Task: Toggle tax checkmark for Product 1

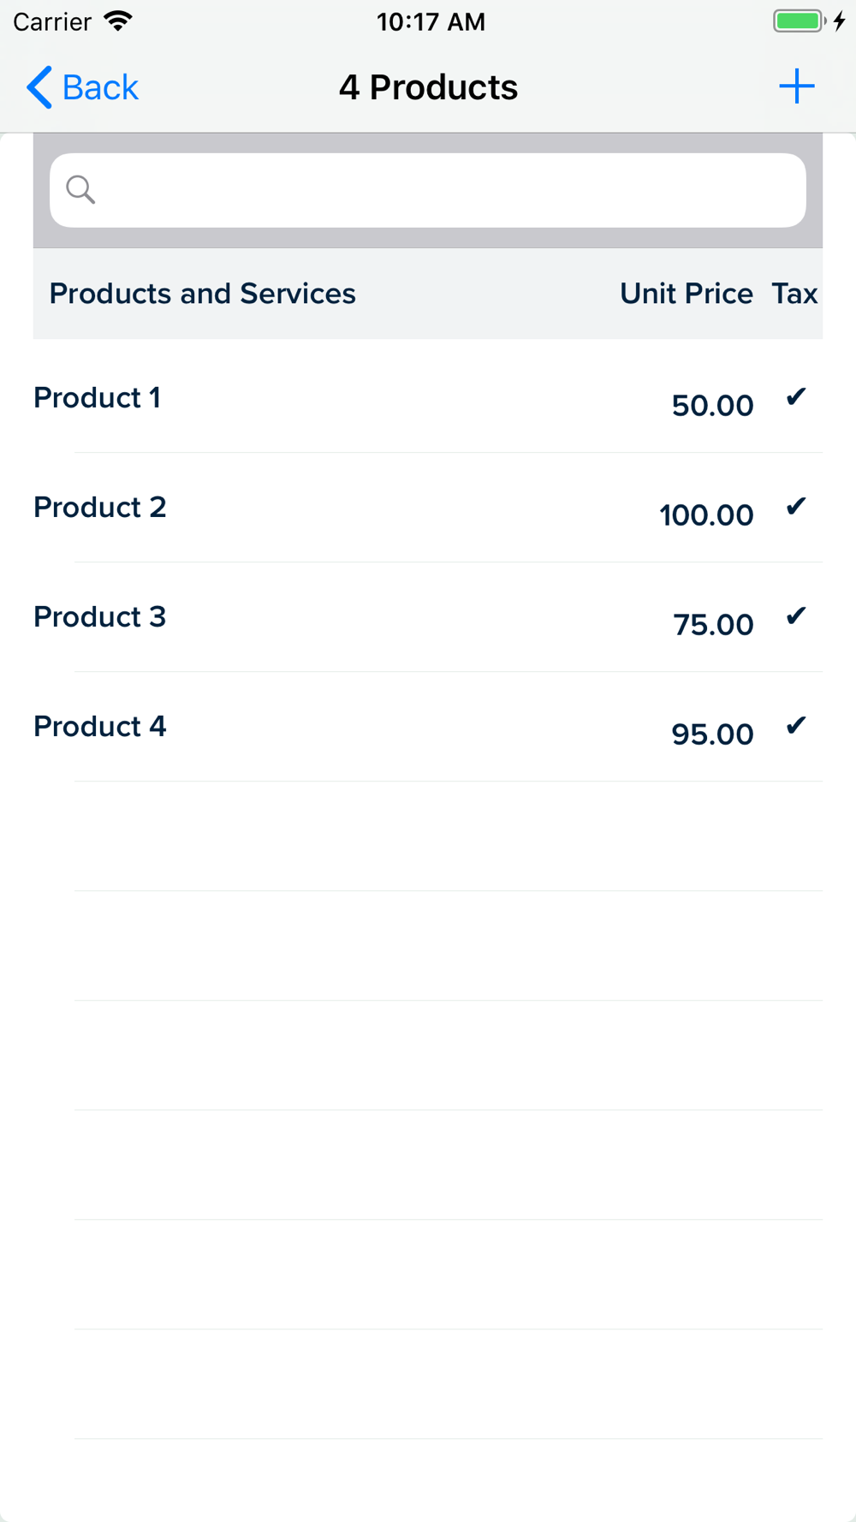Action: (796, 397)
